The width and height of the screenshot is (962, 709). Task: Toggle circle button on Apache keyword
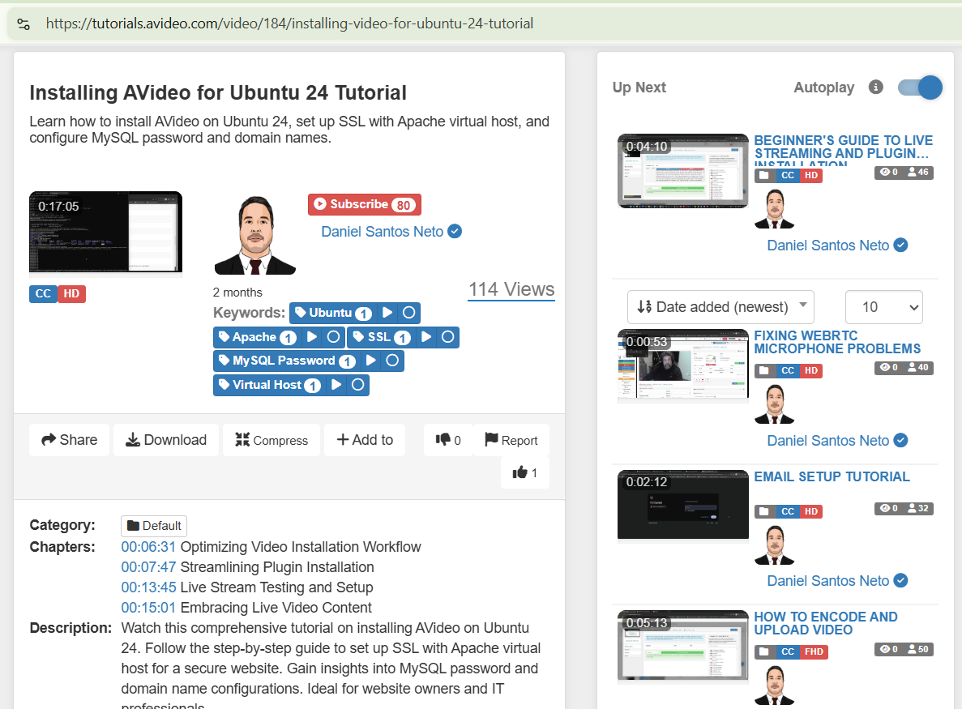coord(333,337)
